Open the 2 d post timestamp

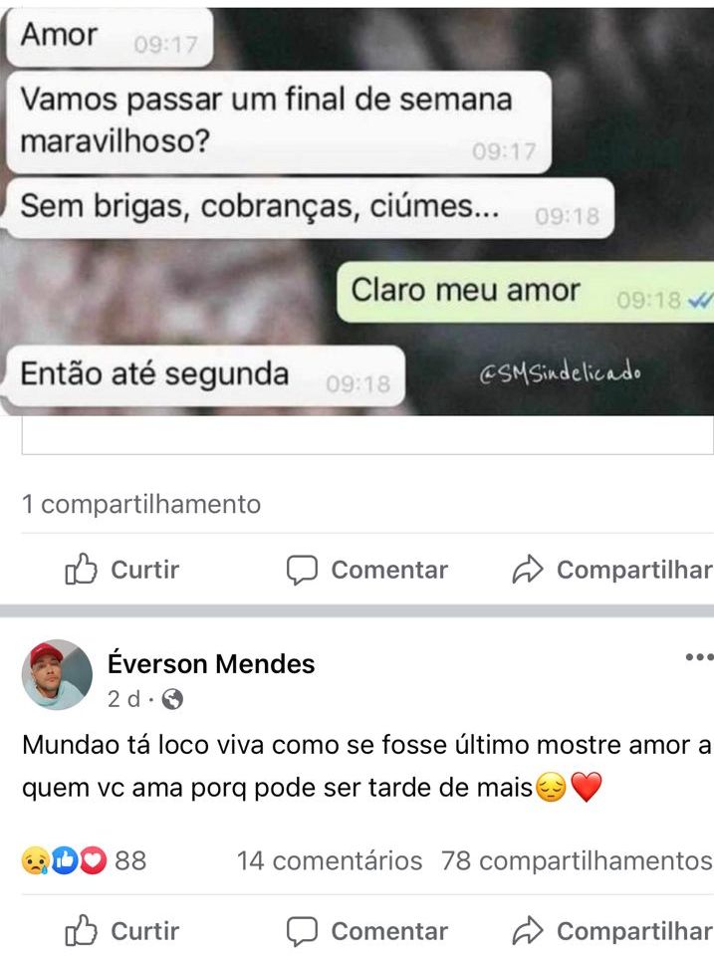pyautogui.click(x=124, y=698)
